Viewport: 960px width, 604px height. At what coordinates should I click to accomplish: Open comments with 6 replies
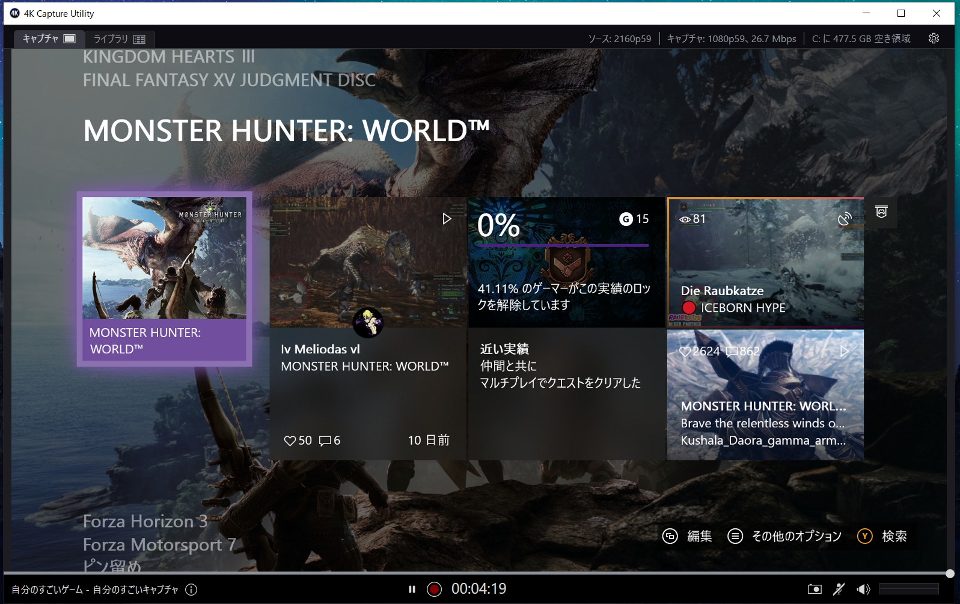click(x=325, y=441)
